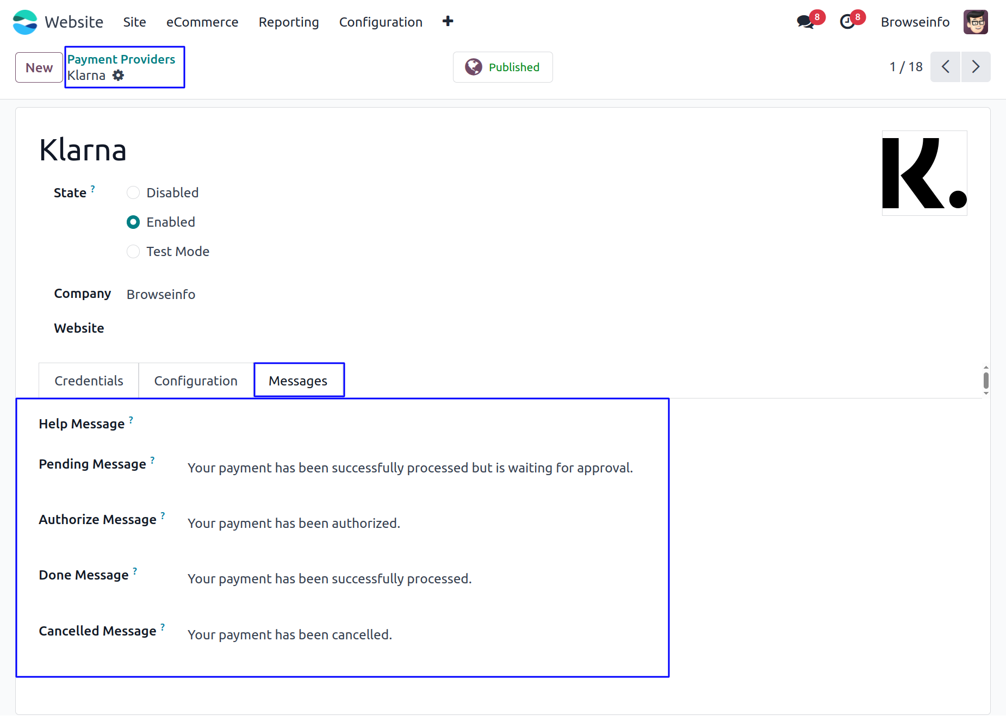Image resolution: width=1006 pixels, height=716 pixels.
Task: Click the Browseinfo username in navbar
Action: click(915, 22)
